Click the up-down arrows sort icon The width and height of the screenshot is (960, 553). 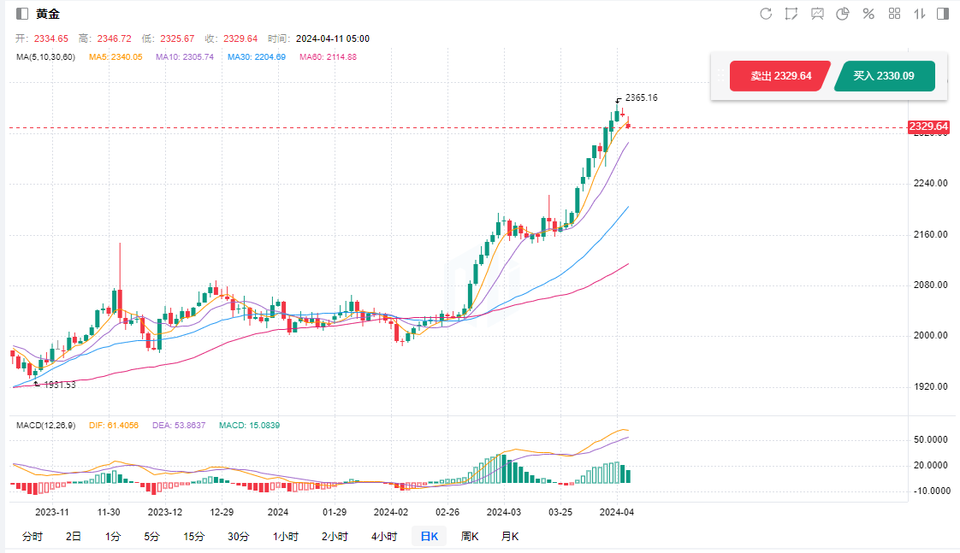[920, 14]
